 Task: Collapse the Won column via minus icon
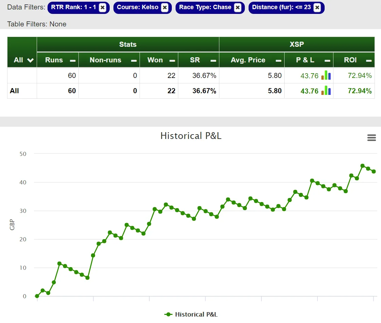coord(172,61)
